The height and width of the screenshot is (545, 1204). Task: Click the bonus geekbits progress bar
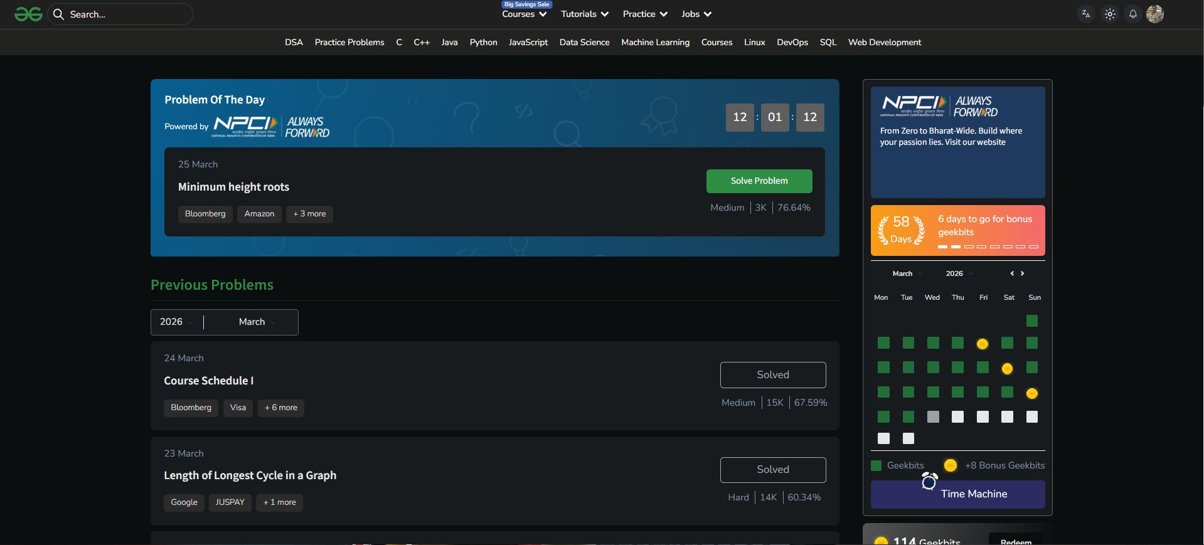[x=988, y=246]
